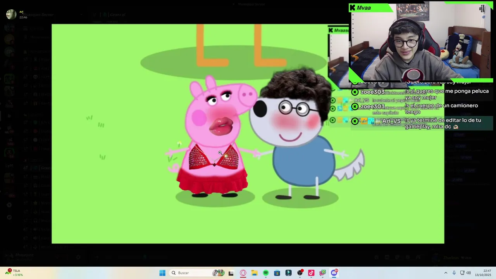Click zoee303's message 'si queres que me ponga peluca'
This screenshot has height=279, width=496.
[x=447, y=94]
